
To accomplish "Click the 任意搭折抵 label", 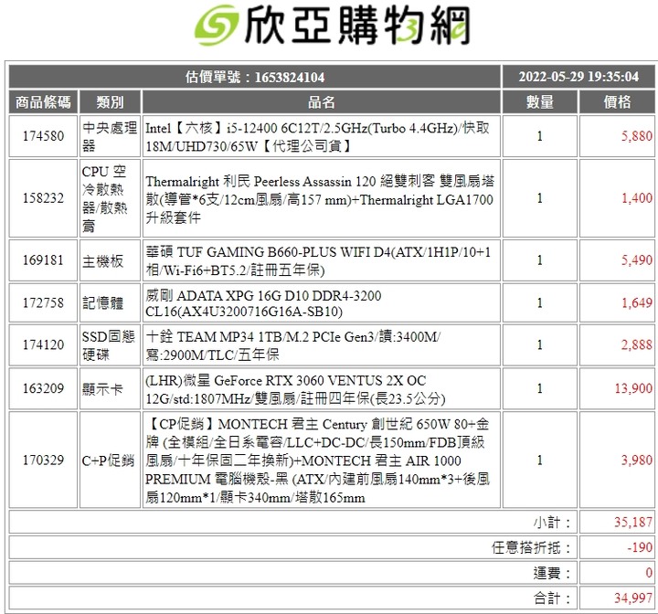I will [531, 547].
